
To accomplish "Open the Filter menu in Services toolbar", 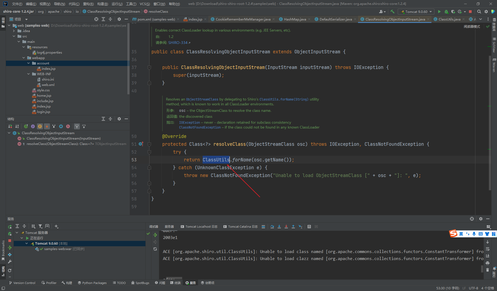I will [x=40, y=226].
